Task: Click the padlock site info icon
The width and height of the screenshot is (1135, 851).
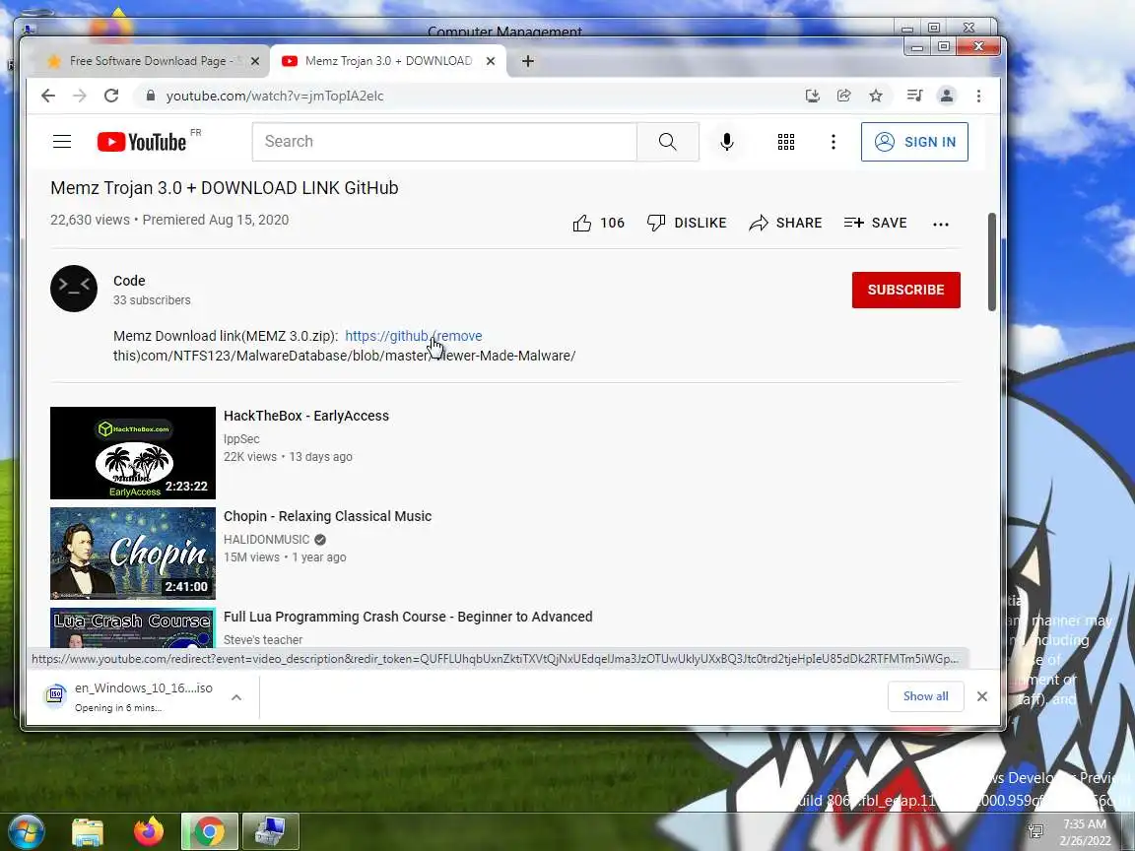Action: (x=151, y=96)
